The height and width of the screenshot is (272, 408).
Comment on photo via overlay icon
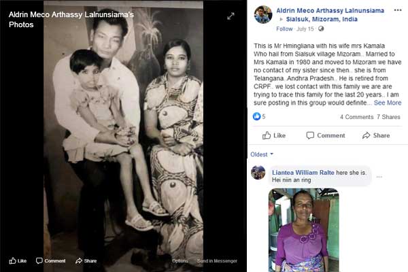51,261
